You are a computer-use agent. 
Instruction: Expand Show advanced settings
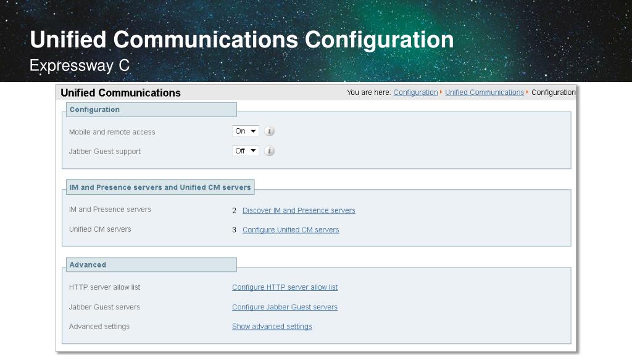click(272, 327)
